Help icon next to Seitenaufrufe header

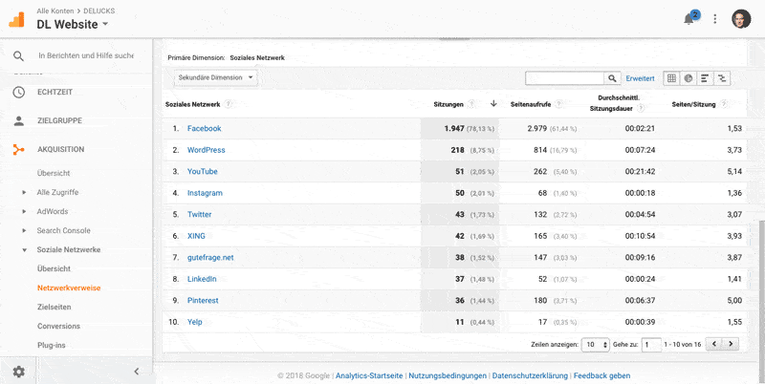click(x=558, y=104)
